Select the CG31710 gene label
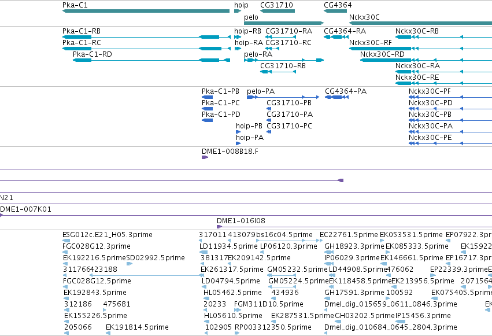The image size is (492, 336). (x=276, y=5)
